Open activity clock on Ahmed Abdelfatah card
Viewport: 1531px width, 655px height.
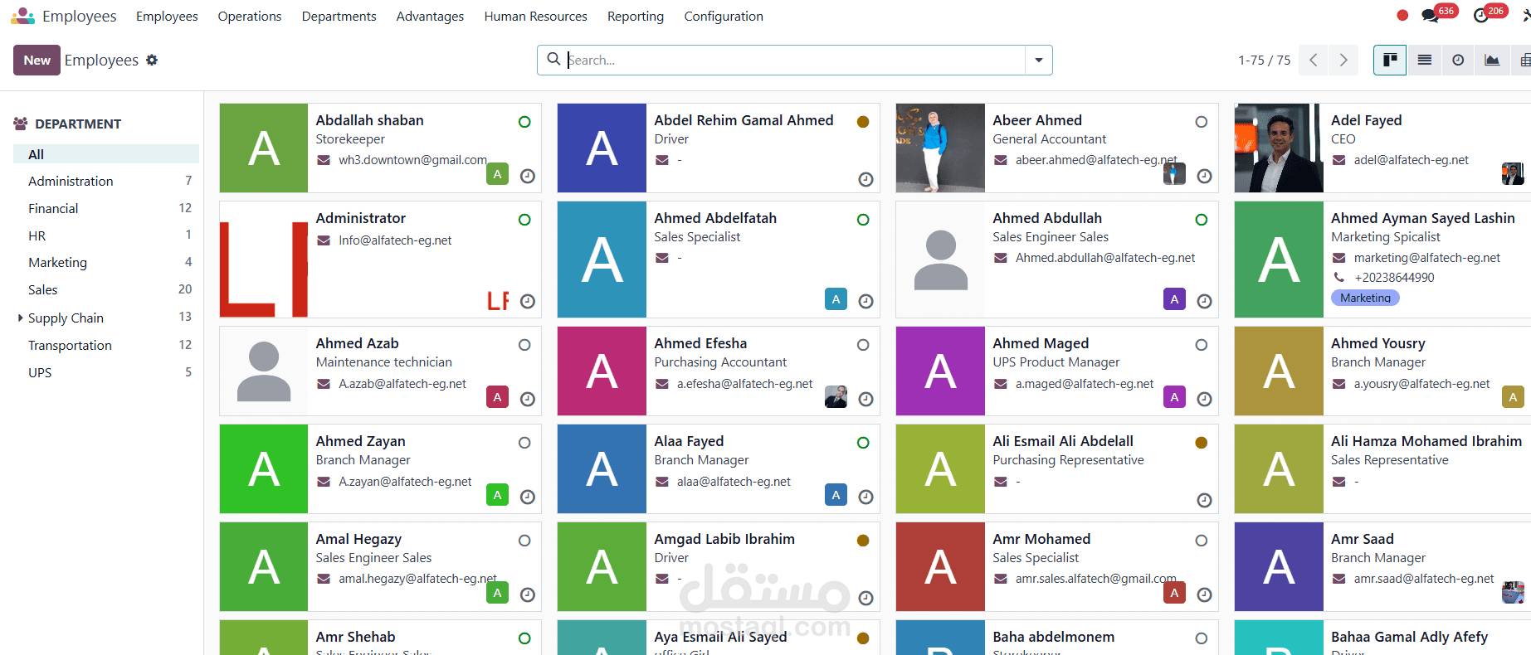[866, 301]
